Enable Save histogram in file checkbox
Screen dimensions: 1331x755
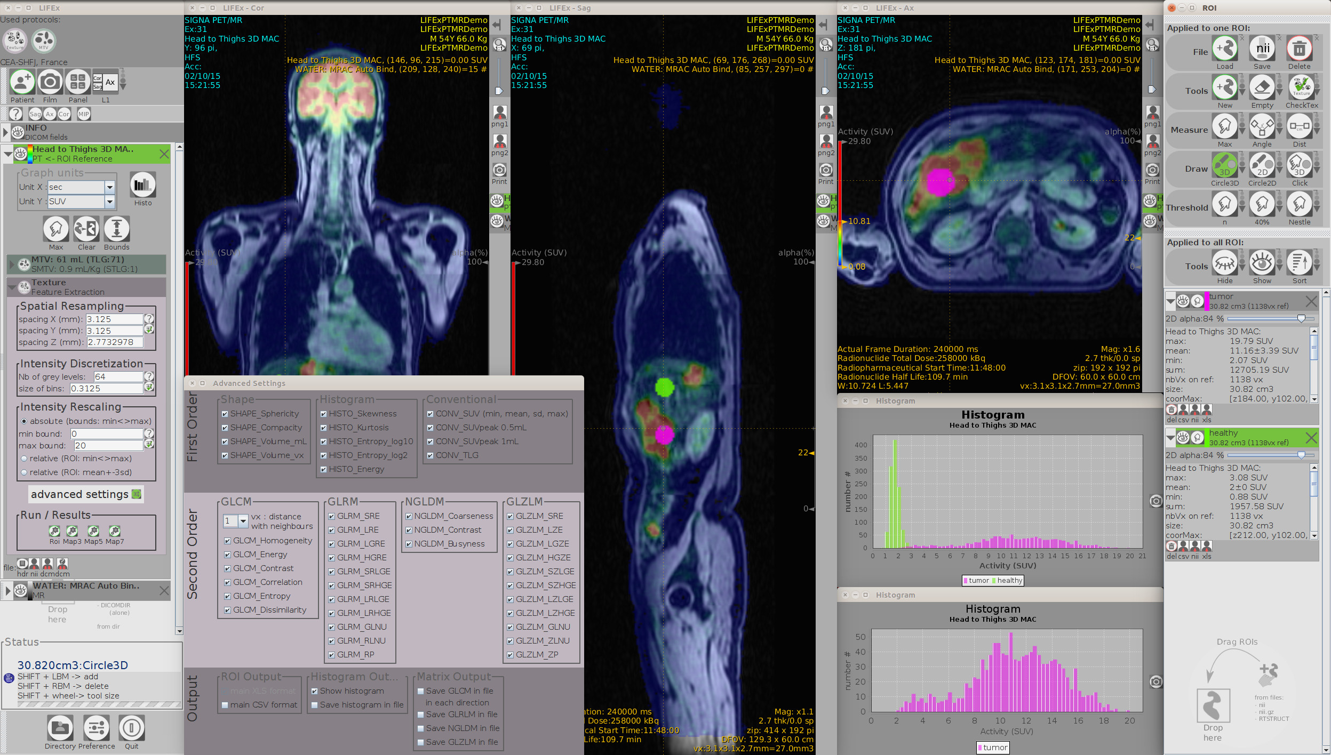click(x=315, y=705)
